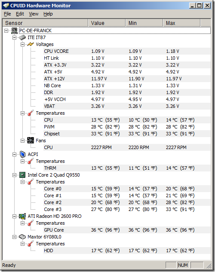Collapse ATI Radeon Temperatures group
Viewport: 215px width, 272px height.
(22, 223)
